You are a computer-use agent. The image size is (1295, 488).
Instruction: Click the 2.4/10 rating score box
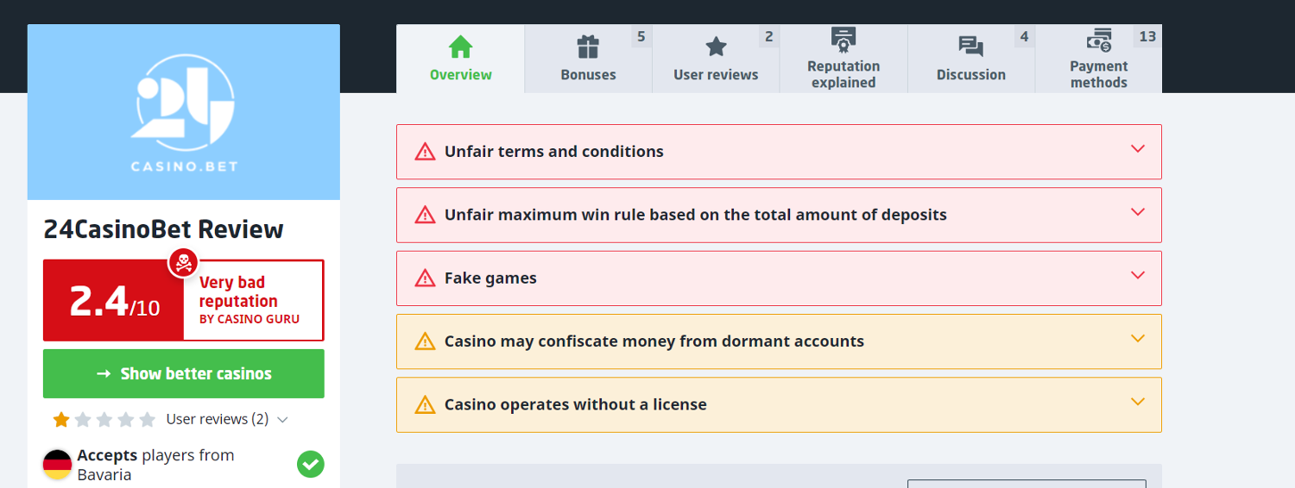[114, 301]
